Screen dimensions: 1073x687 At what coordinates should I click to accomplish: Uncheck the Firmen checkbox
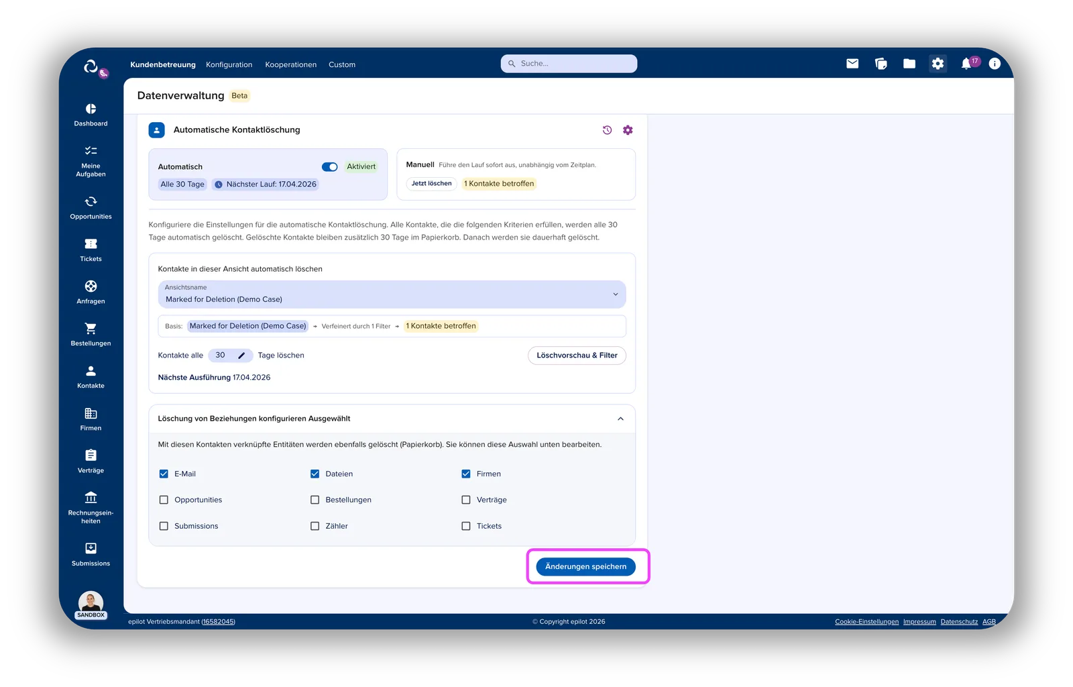pyautogui.click(x=466, y=474)
